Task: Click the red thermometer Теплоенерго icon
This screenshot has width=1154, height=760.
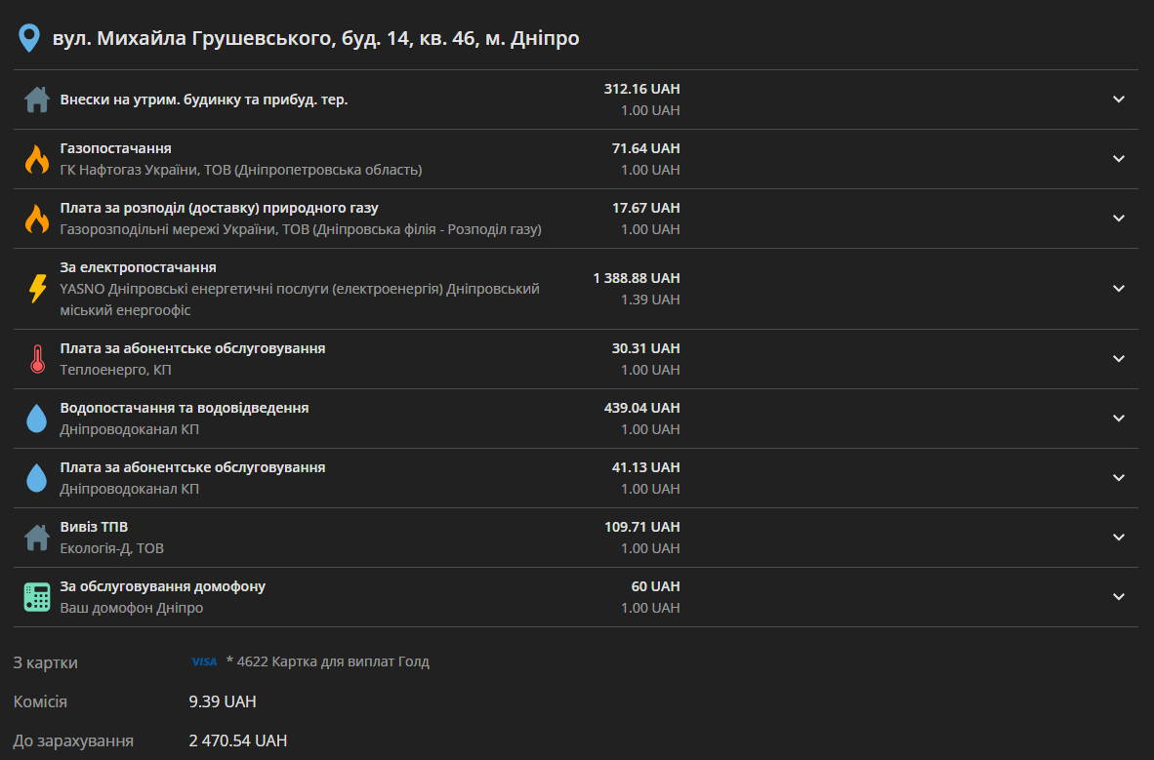Action: (x=37, y=359)
